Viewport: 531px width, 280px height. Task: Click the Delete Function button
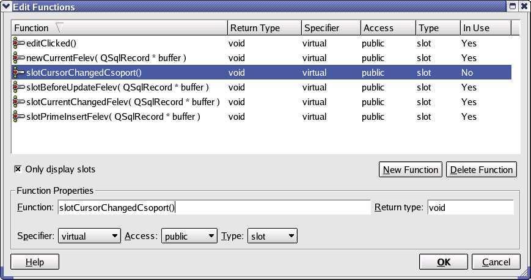[x=482, y=169]
